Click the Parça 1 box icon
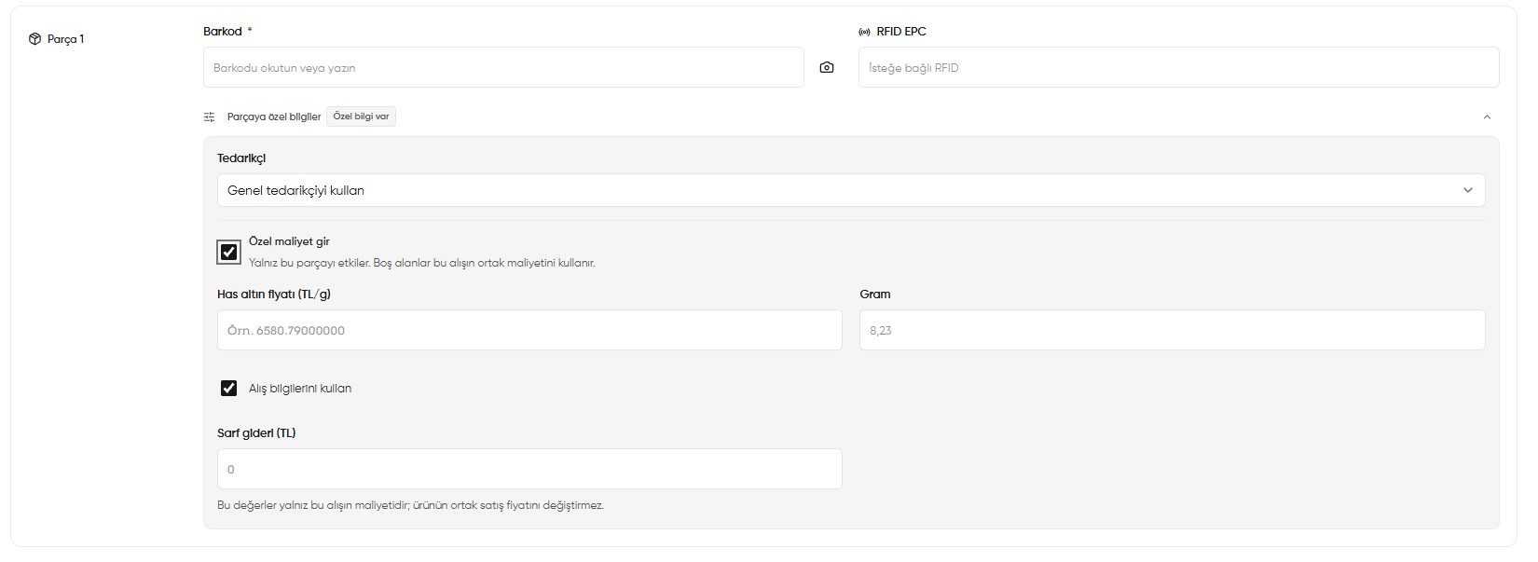The width and height of the screenshot is (1538, 562). coord(34,39)
